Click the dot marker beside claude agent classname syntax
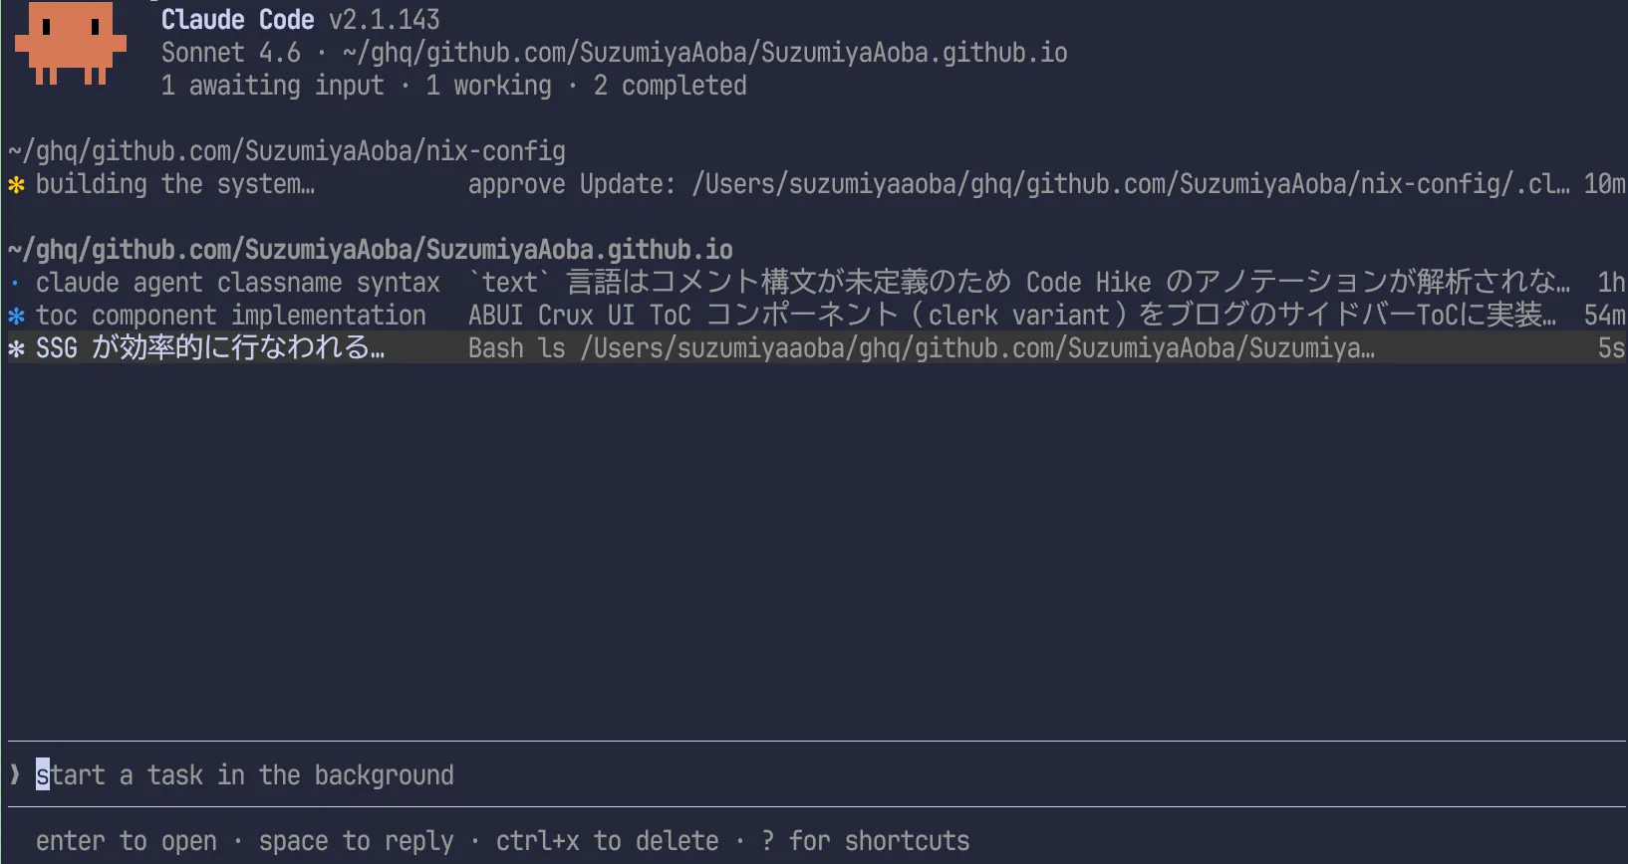This screenshot has height=864, width=1628. (x=16, y=283)
